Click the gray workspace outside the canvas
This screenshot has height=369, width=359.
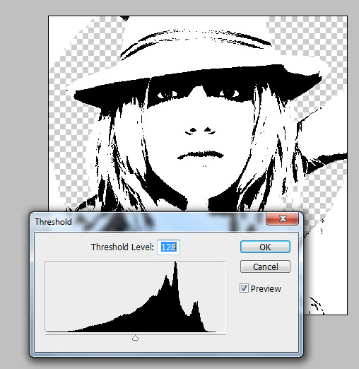(x=23, y=94)
